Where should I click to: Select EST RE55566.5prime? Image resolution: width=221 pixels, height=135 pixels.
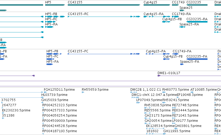[157, 110]
